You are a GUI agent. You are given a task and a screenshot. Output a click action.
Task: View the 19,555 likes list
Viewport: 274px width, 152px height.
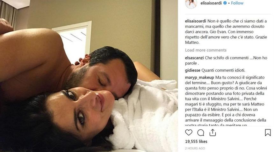tap(196, 142)
